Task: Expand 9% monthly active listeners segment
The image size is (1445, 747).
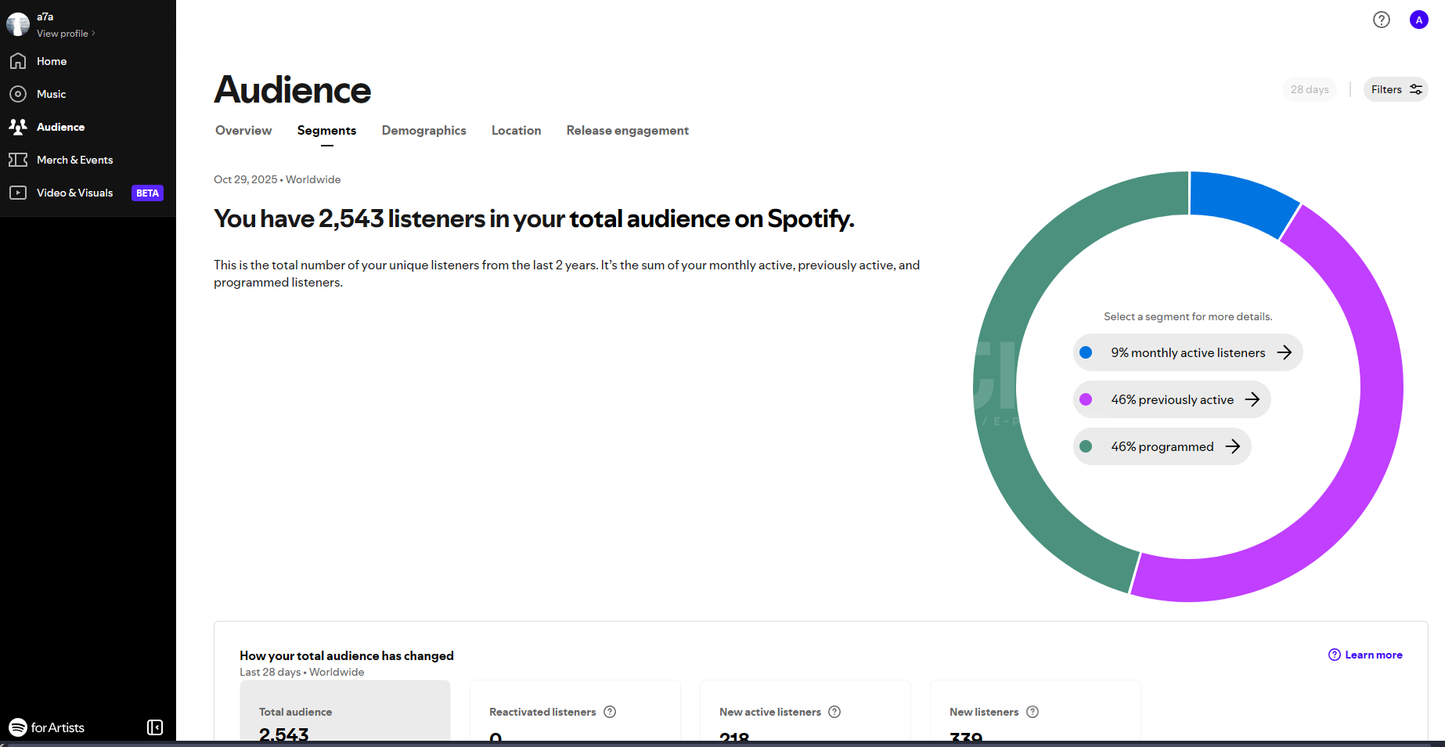Action: tap(1187, 352)
